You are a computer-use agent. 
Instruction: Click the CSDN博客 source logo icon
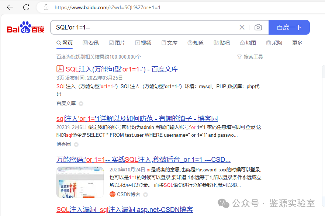tap(113, 194)
